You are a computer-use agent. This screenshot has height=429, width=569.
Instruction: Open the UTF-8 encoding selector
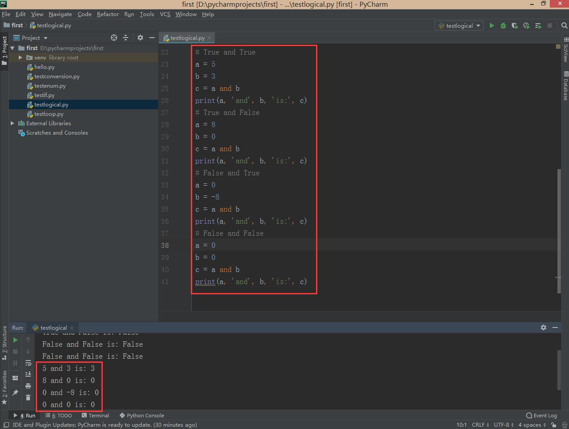click(504, 425)
